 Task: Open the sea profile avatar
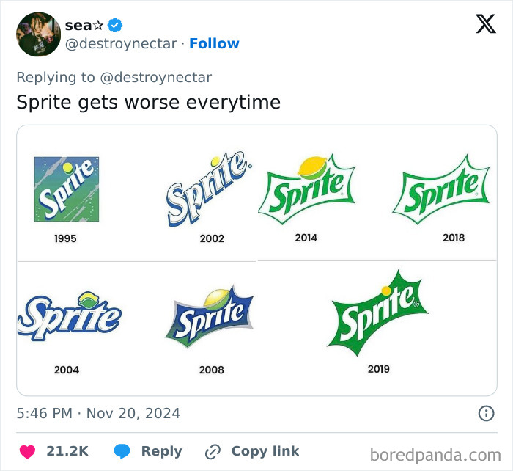(x=38, y=34)
